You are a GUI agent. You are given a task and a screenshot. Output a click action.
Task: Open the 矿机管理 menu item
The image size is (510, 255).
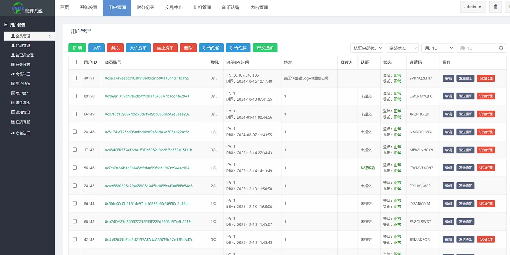click(202, 7)
